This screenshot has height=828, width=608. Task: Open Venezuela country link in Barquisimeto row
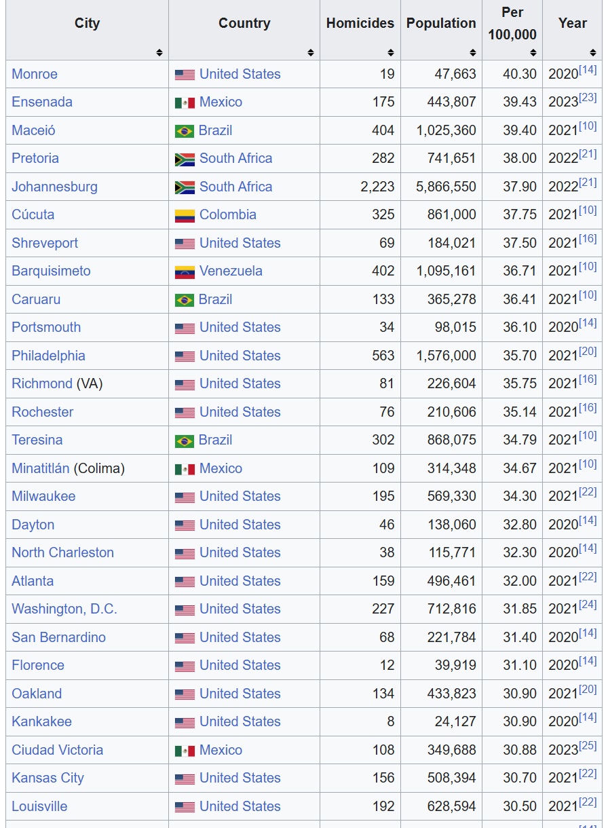click(x=231, y=271)
